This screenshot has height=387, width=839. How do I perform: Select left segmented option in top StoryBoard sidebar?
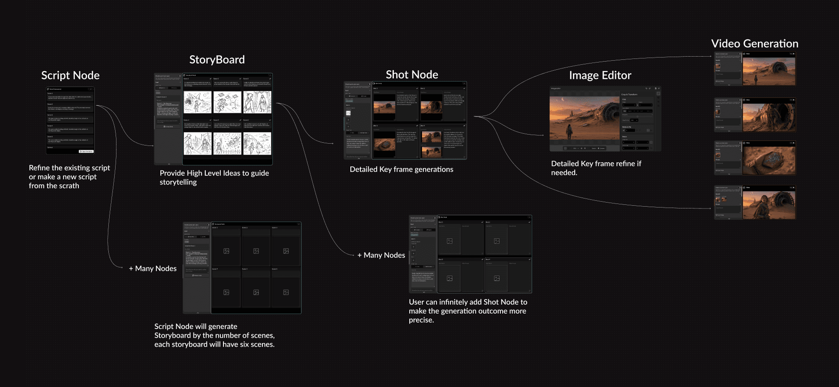pyautogui.click(x=162, y=88)
